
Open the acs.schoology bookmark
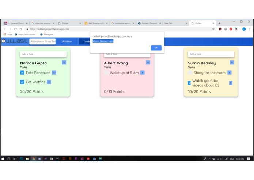(x=26, y=34)
